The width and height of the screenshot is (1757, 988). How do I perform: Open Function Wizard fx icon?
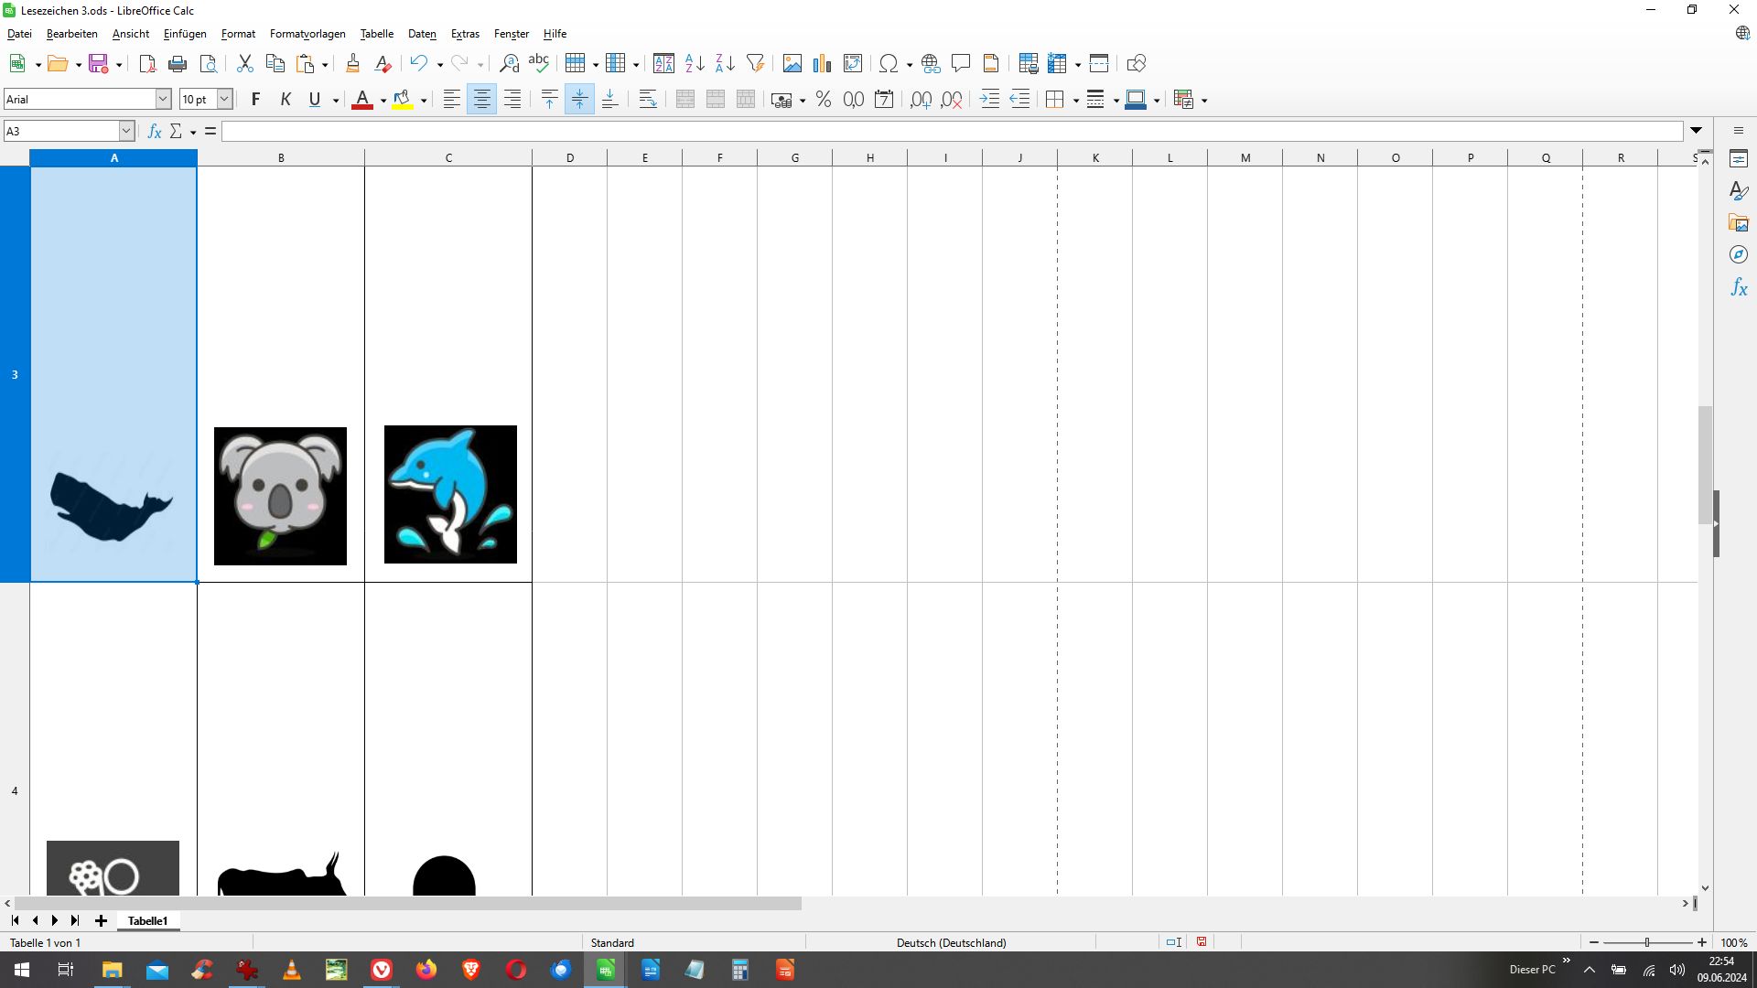coord(155,131)
